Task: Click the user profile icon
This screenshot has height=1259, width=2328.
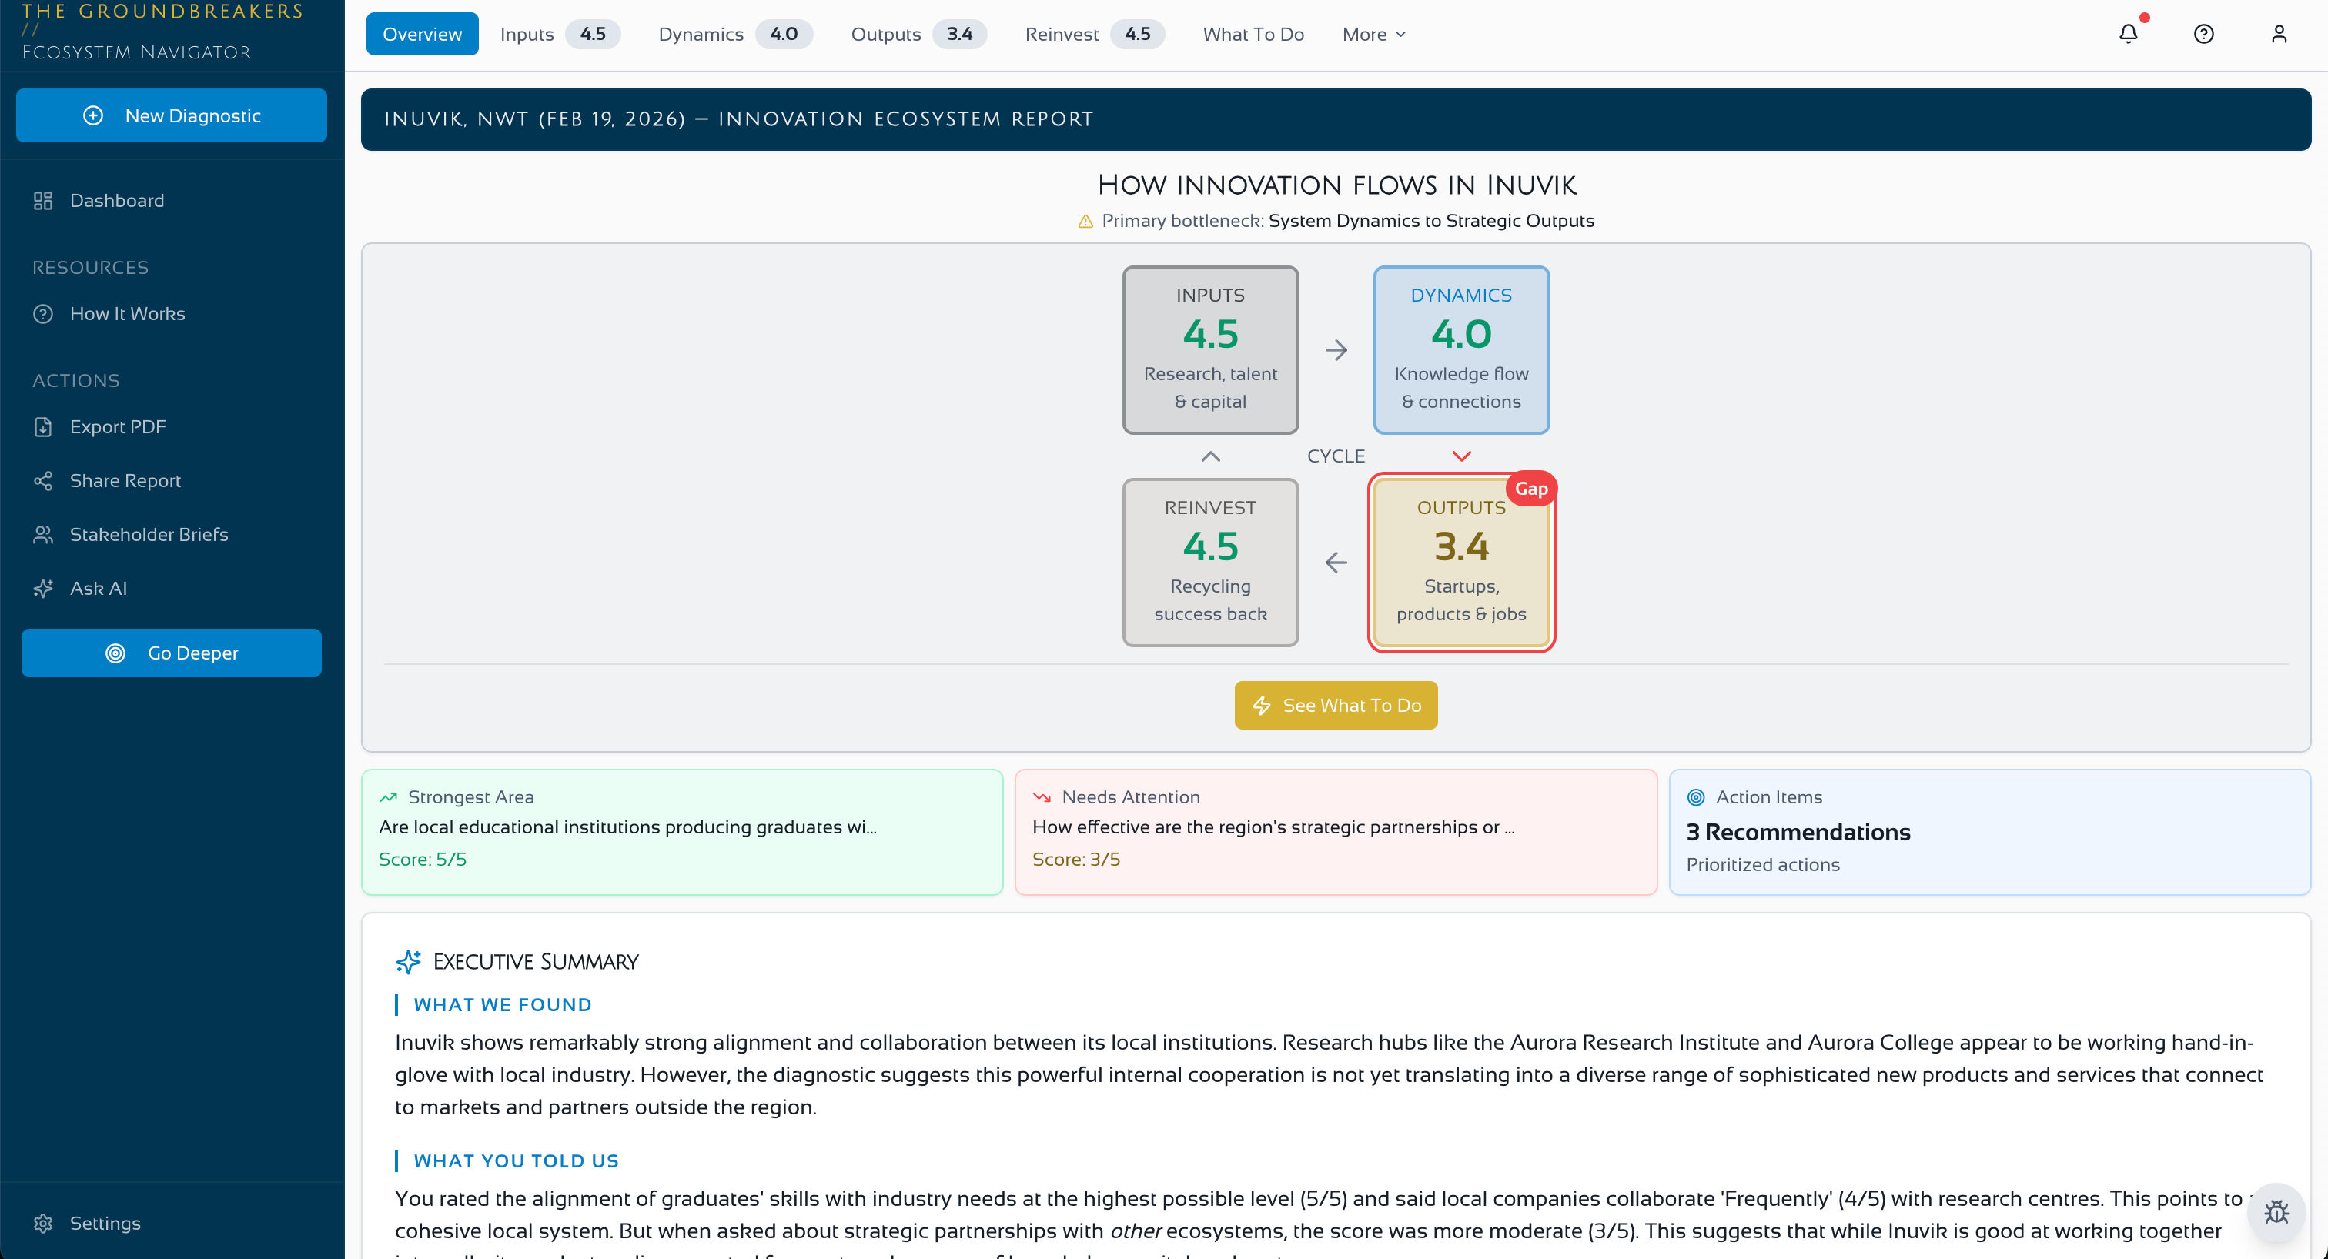Action: pyautogui.click(x=2278, y=35)
